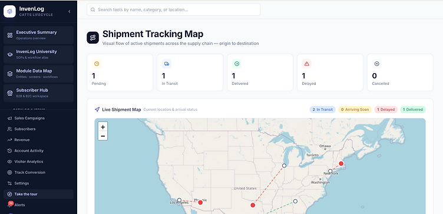Click the Account Activity history icon
The width and height of the screenshot is (443, 214).
tap(9, 151)
